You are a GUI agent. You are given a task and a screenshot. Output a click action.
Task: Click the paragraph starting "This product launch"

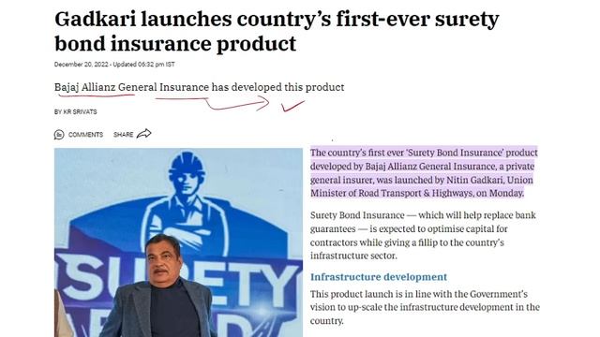tap(425, 307)
